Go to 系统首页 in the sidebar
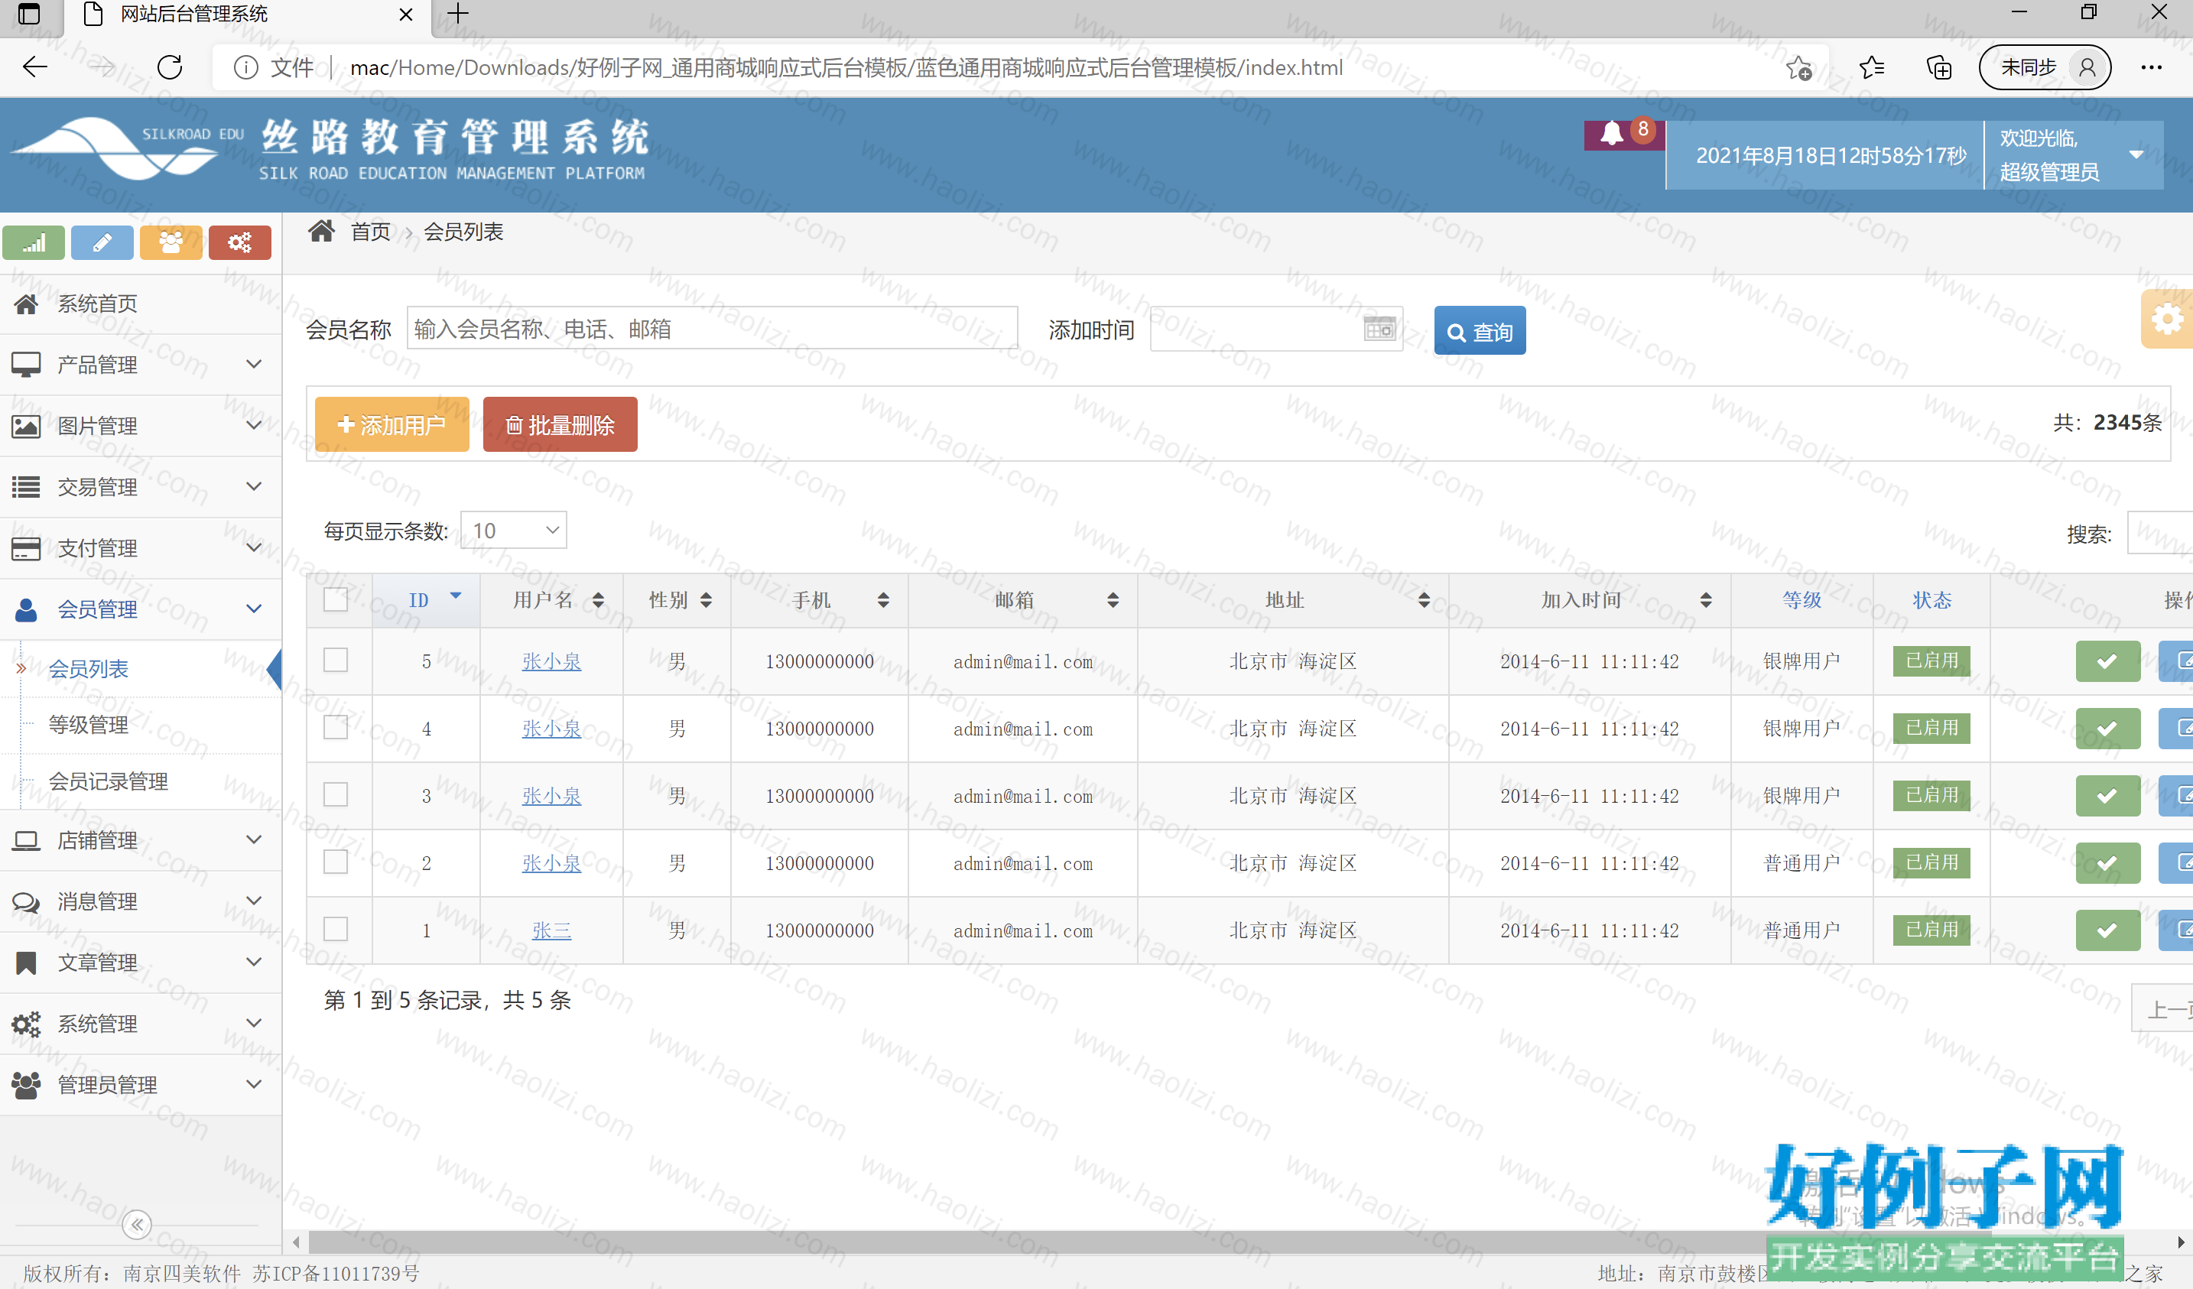 coord(140,304)
